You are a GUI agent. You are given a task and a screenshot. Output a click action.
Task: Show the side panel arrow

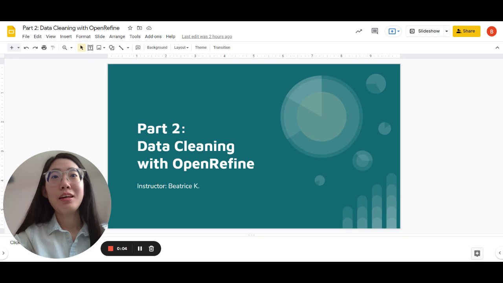point(500,253)
